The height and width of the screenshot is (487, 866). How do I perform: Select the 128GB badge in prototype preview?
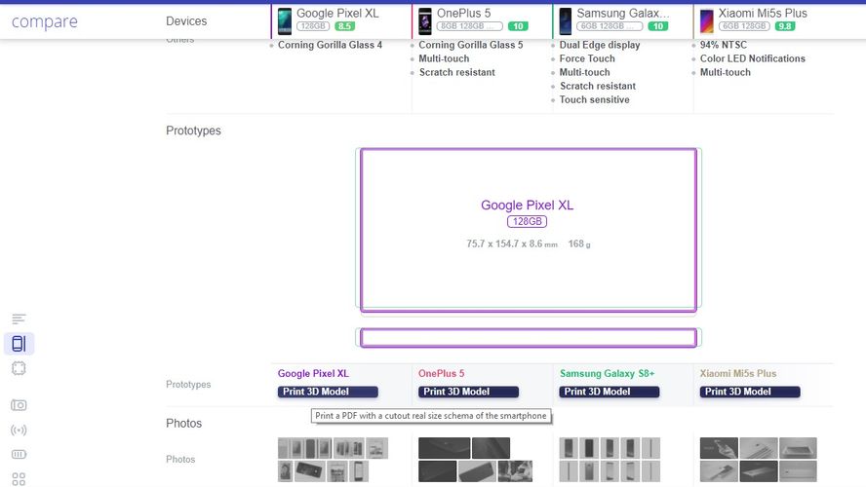coord(527,222)
